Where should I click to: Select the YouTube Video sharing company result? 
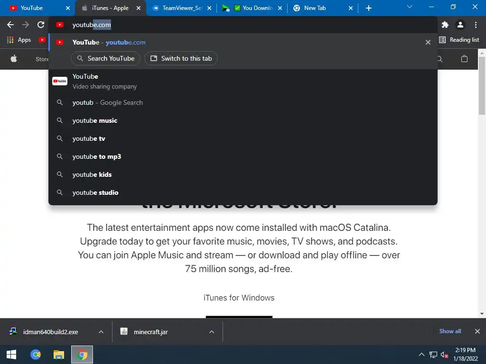(243, 82)
